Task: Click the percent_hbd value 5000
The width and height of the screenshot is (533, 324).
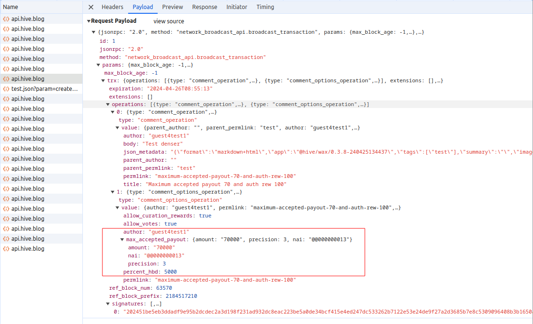Action: [170, 272]
